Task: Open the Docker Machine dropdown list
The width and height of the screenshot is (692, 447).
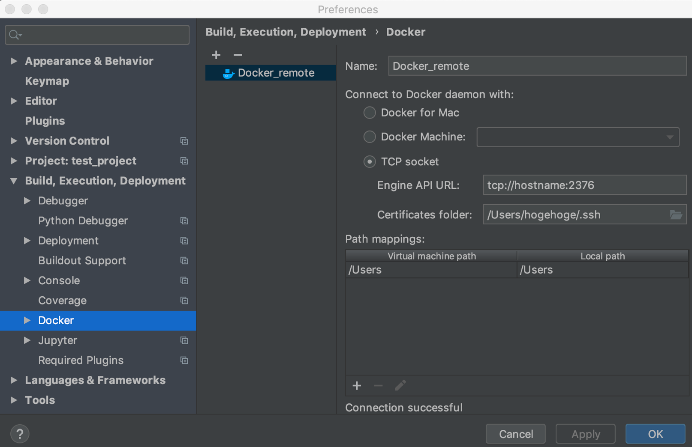Action: click(x=578, y=137)
